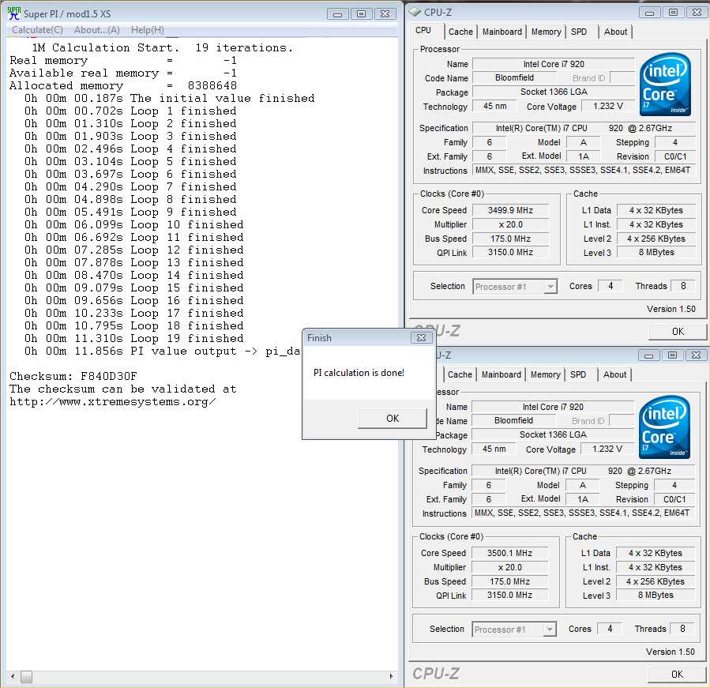The width and height of the screenshot is (710, 688).
Task: Click the Intel Core i7 logo in lower CPU-Z
Action: [664, 427]
